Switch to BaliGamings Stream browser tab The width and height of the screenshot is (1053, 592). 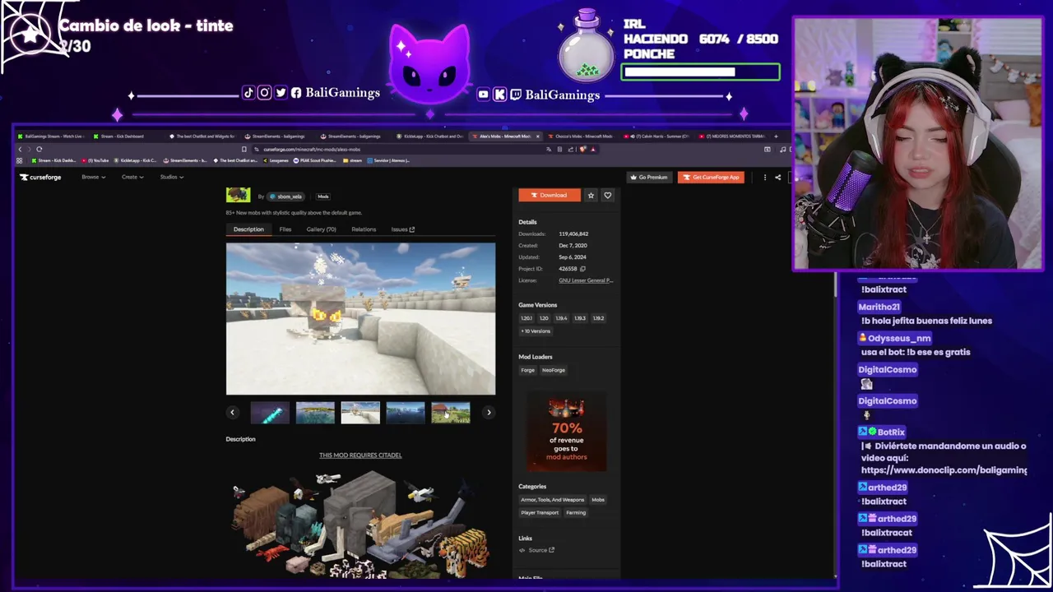point(53,136)
